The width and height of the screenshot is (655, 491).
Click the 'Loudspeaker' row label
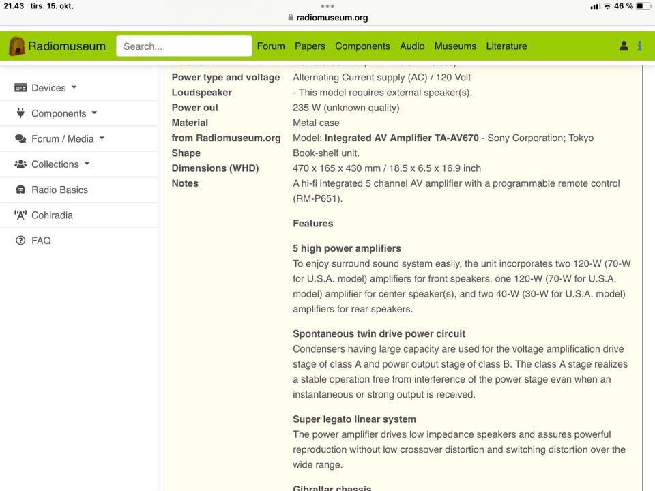point(202,92)
